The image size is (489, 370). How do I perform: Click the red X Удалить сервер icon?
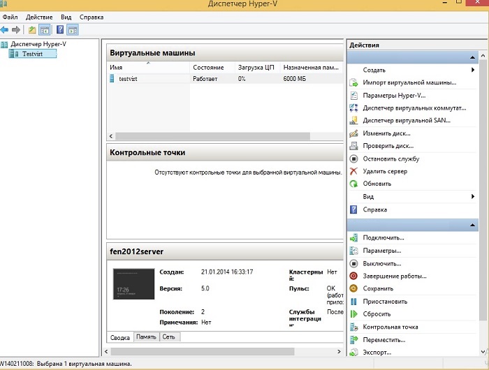point(353,171)
